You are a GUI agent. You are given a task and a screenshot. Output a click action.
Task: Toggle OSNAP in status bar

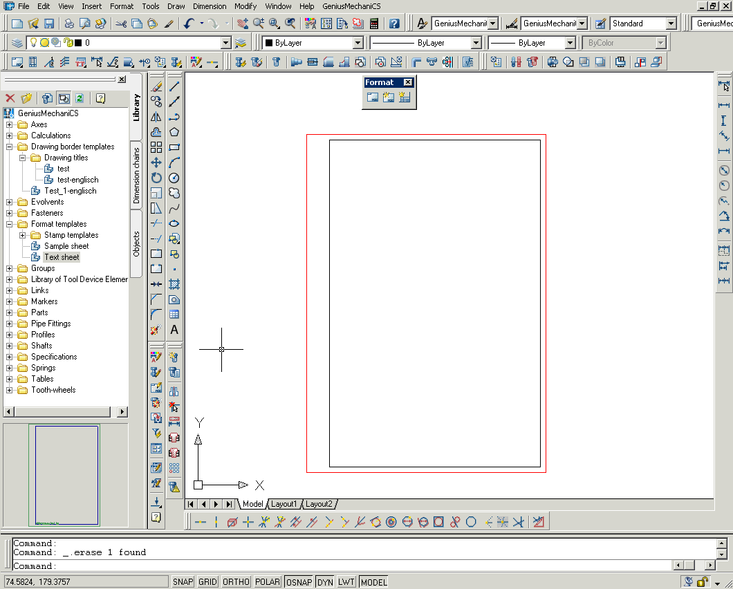point(299,582)
